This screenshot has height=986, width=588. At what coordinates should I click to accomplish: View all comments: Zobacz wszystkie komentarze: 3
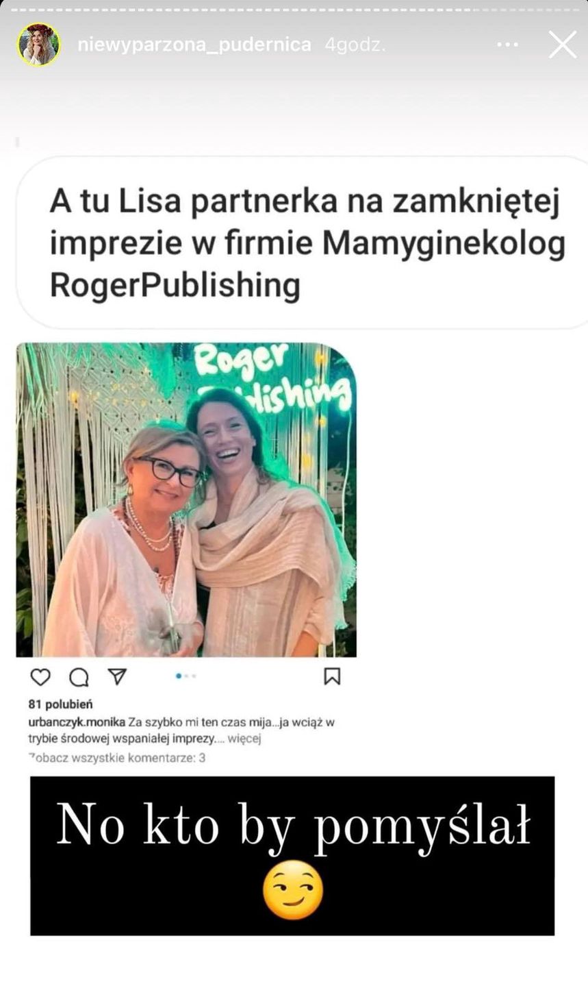click(x=117, y=758)
